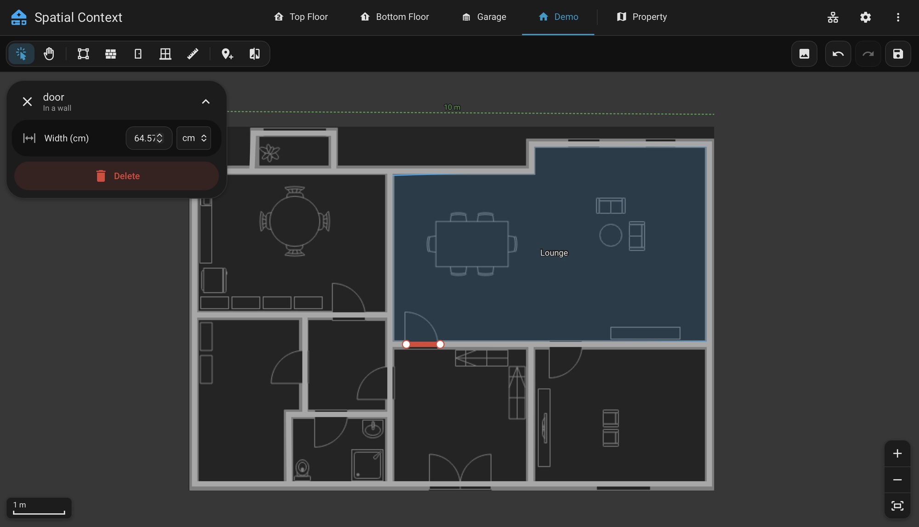This screenshot has width=919, height=527.
Task: Collapse the door panel chevron
Action: pyautogui.click(x=206, y=102)
